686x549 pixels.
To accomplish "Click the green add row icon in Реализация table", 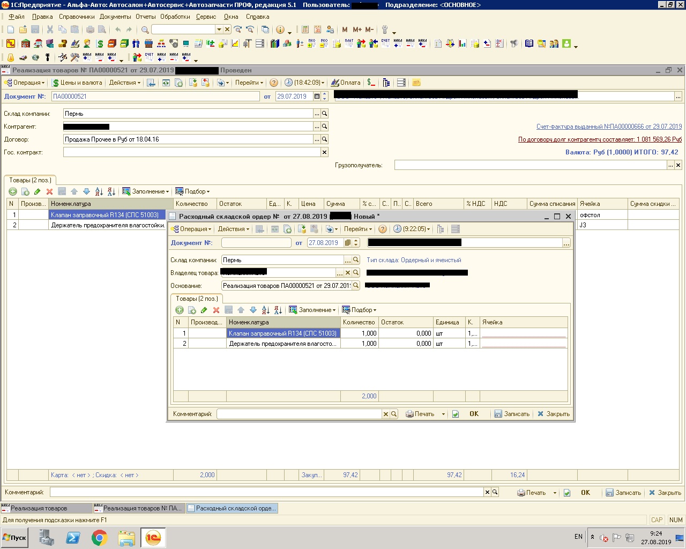I will point(13,191).
